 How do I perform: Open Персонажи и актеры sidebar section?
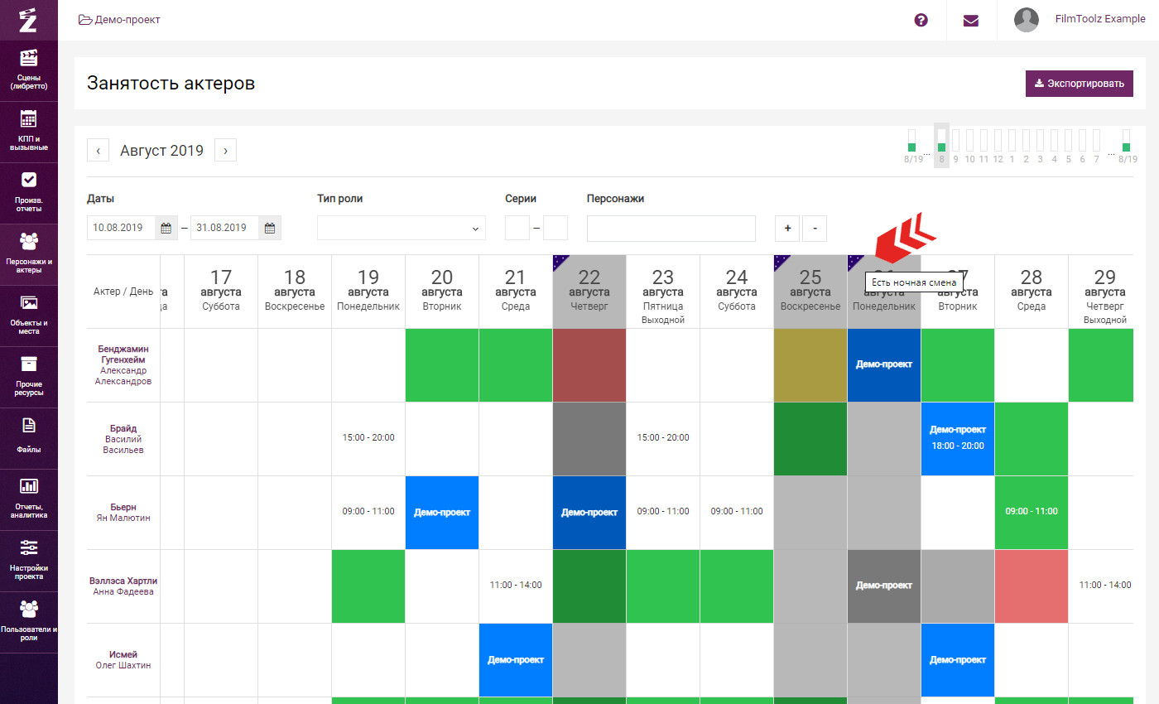coord(29,254)
